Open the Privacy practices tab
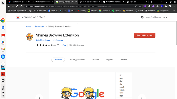Viewport: 177px width, 99px height. [77, 60]
